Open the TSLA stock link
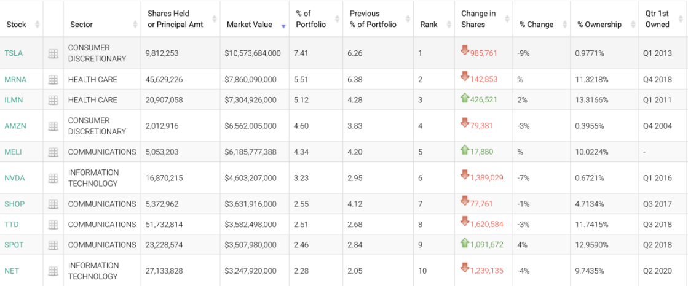Image resolution: width=688 pixels, height=286 pixels. pos(14,53)
